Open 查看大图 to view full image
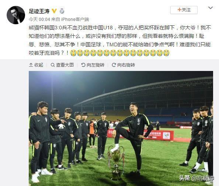The image size is (219, 186). point(62,65)
